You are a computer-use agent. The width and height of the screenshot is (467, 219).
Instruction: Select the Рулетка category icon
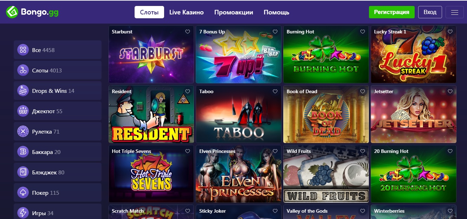(x=23, y=132)
